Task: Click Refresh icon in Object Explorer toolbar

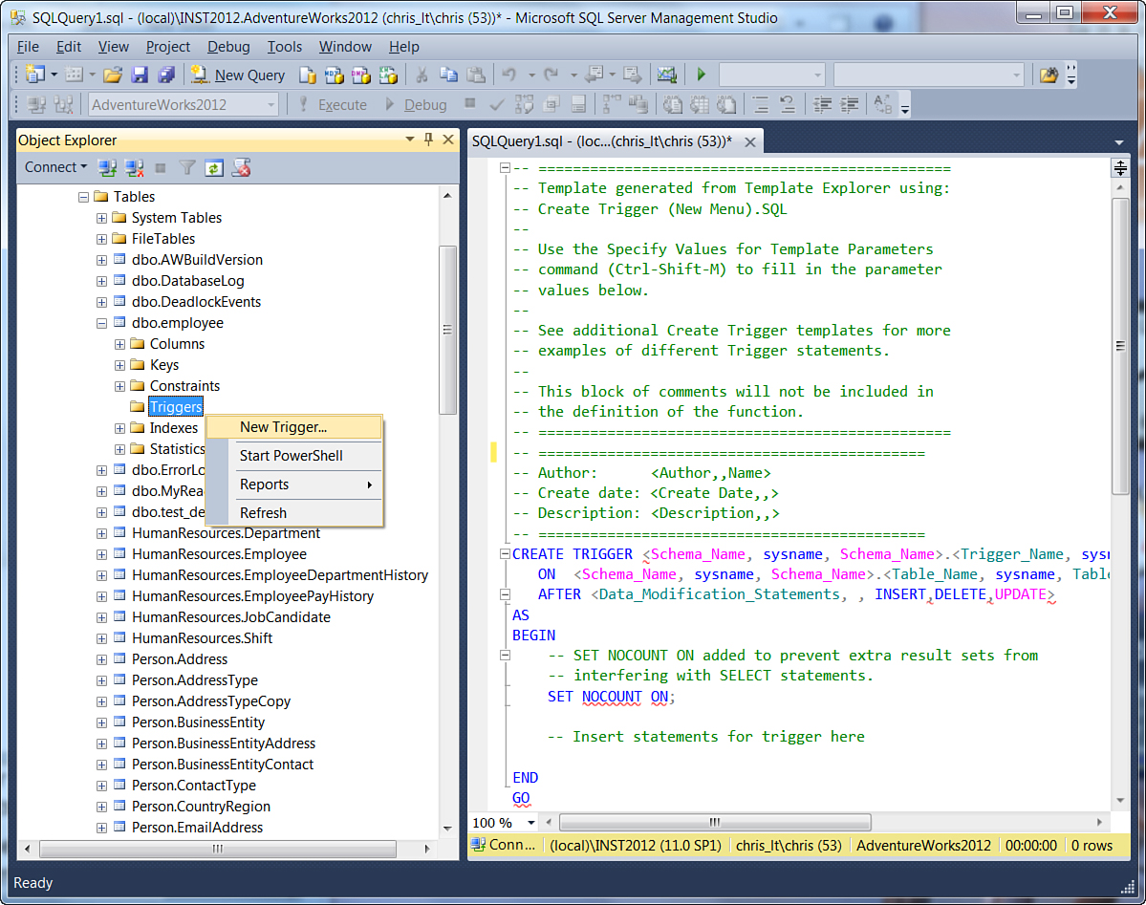Action: coord(215,168)
